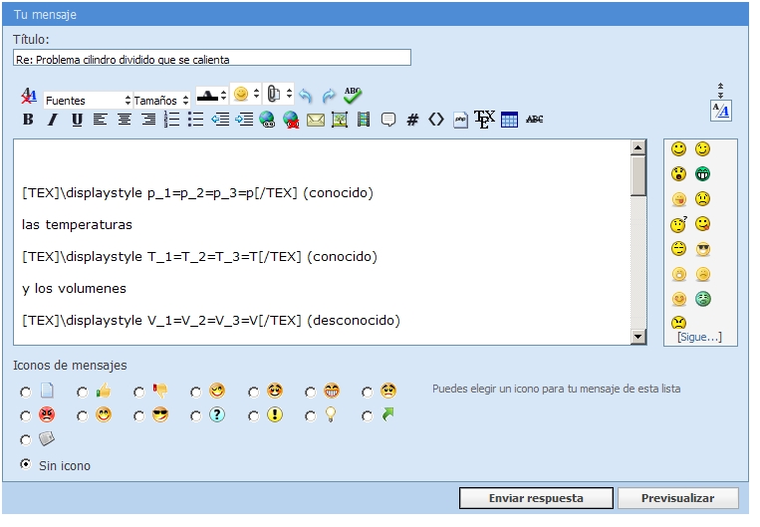Click the Enviar respuesta button

click(x=536, y=498)
